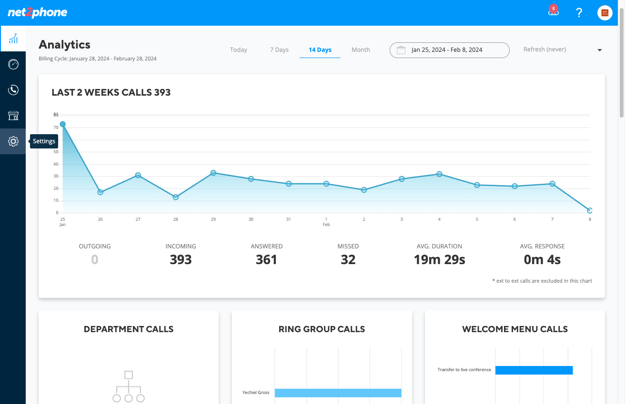Open the speedometer gauge icon in sidebar
Viewport: 625px width, 404px height.
coord(13,64)
